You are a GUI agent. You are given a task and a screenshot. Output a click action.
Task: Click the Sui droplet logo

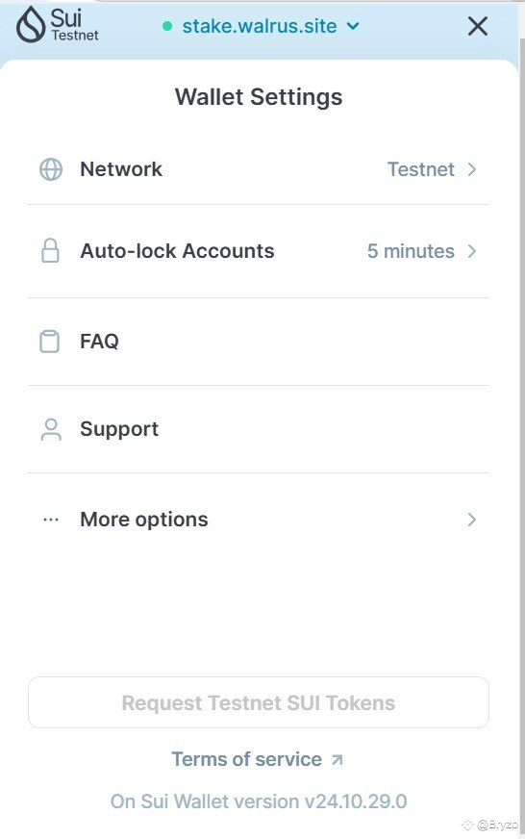pos(31,25)
